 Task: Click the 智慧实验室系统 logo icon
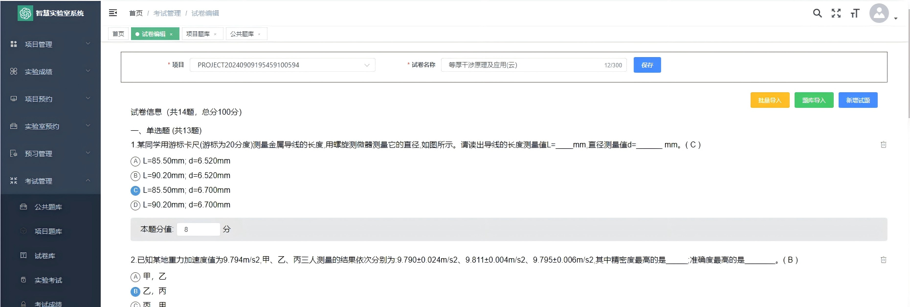coord(25,13)
